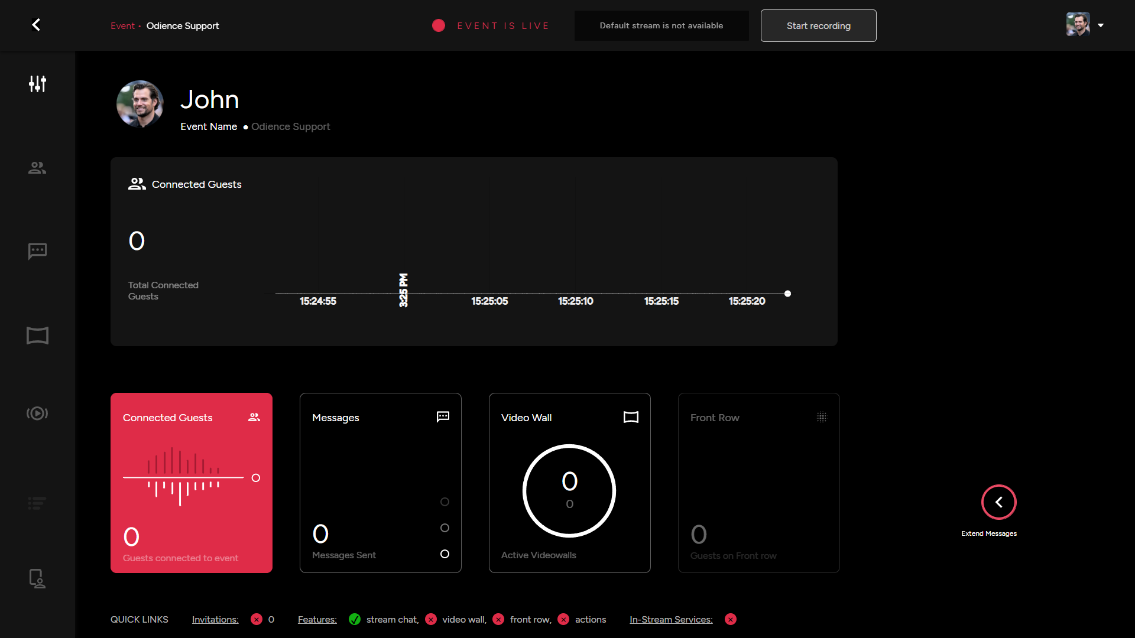Navigate back using the top-left arrow
The image size is (1135, 638).
[35, 25]
